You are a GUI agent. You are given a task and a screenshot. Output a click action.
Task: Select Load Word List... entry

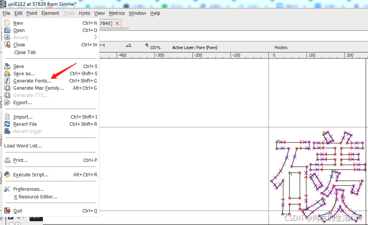(51, 146)
